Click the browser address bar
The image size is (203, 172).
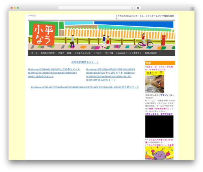(96, 8)
